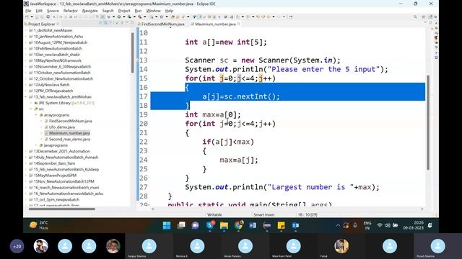Toggle Mark Occurrences in the toolbar
The height and width of the screenshot is (259, 462).
(199, 17)
